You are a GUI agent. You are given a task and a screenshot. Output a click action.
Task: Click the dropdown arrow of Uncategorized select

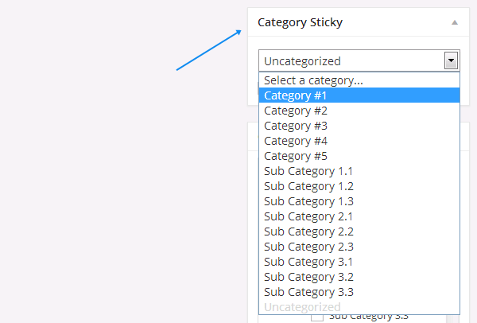[451, 60]
